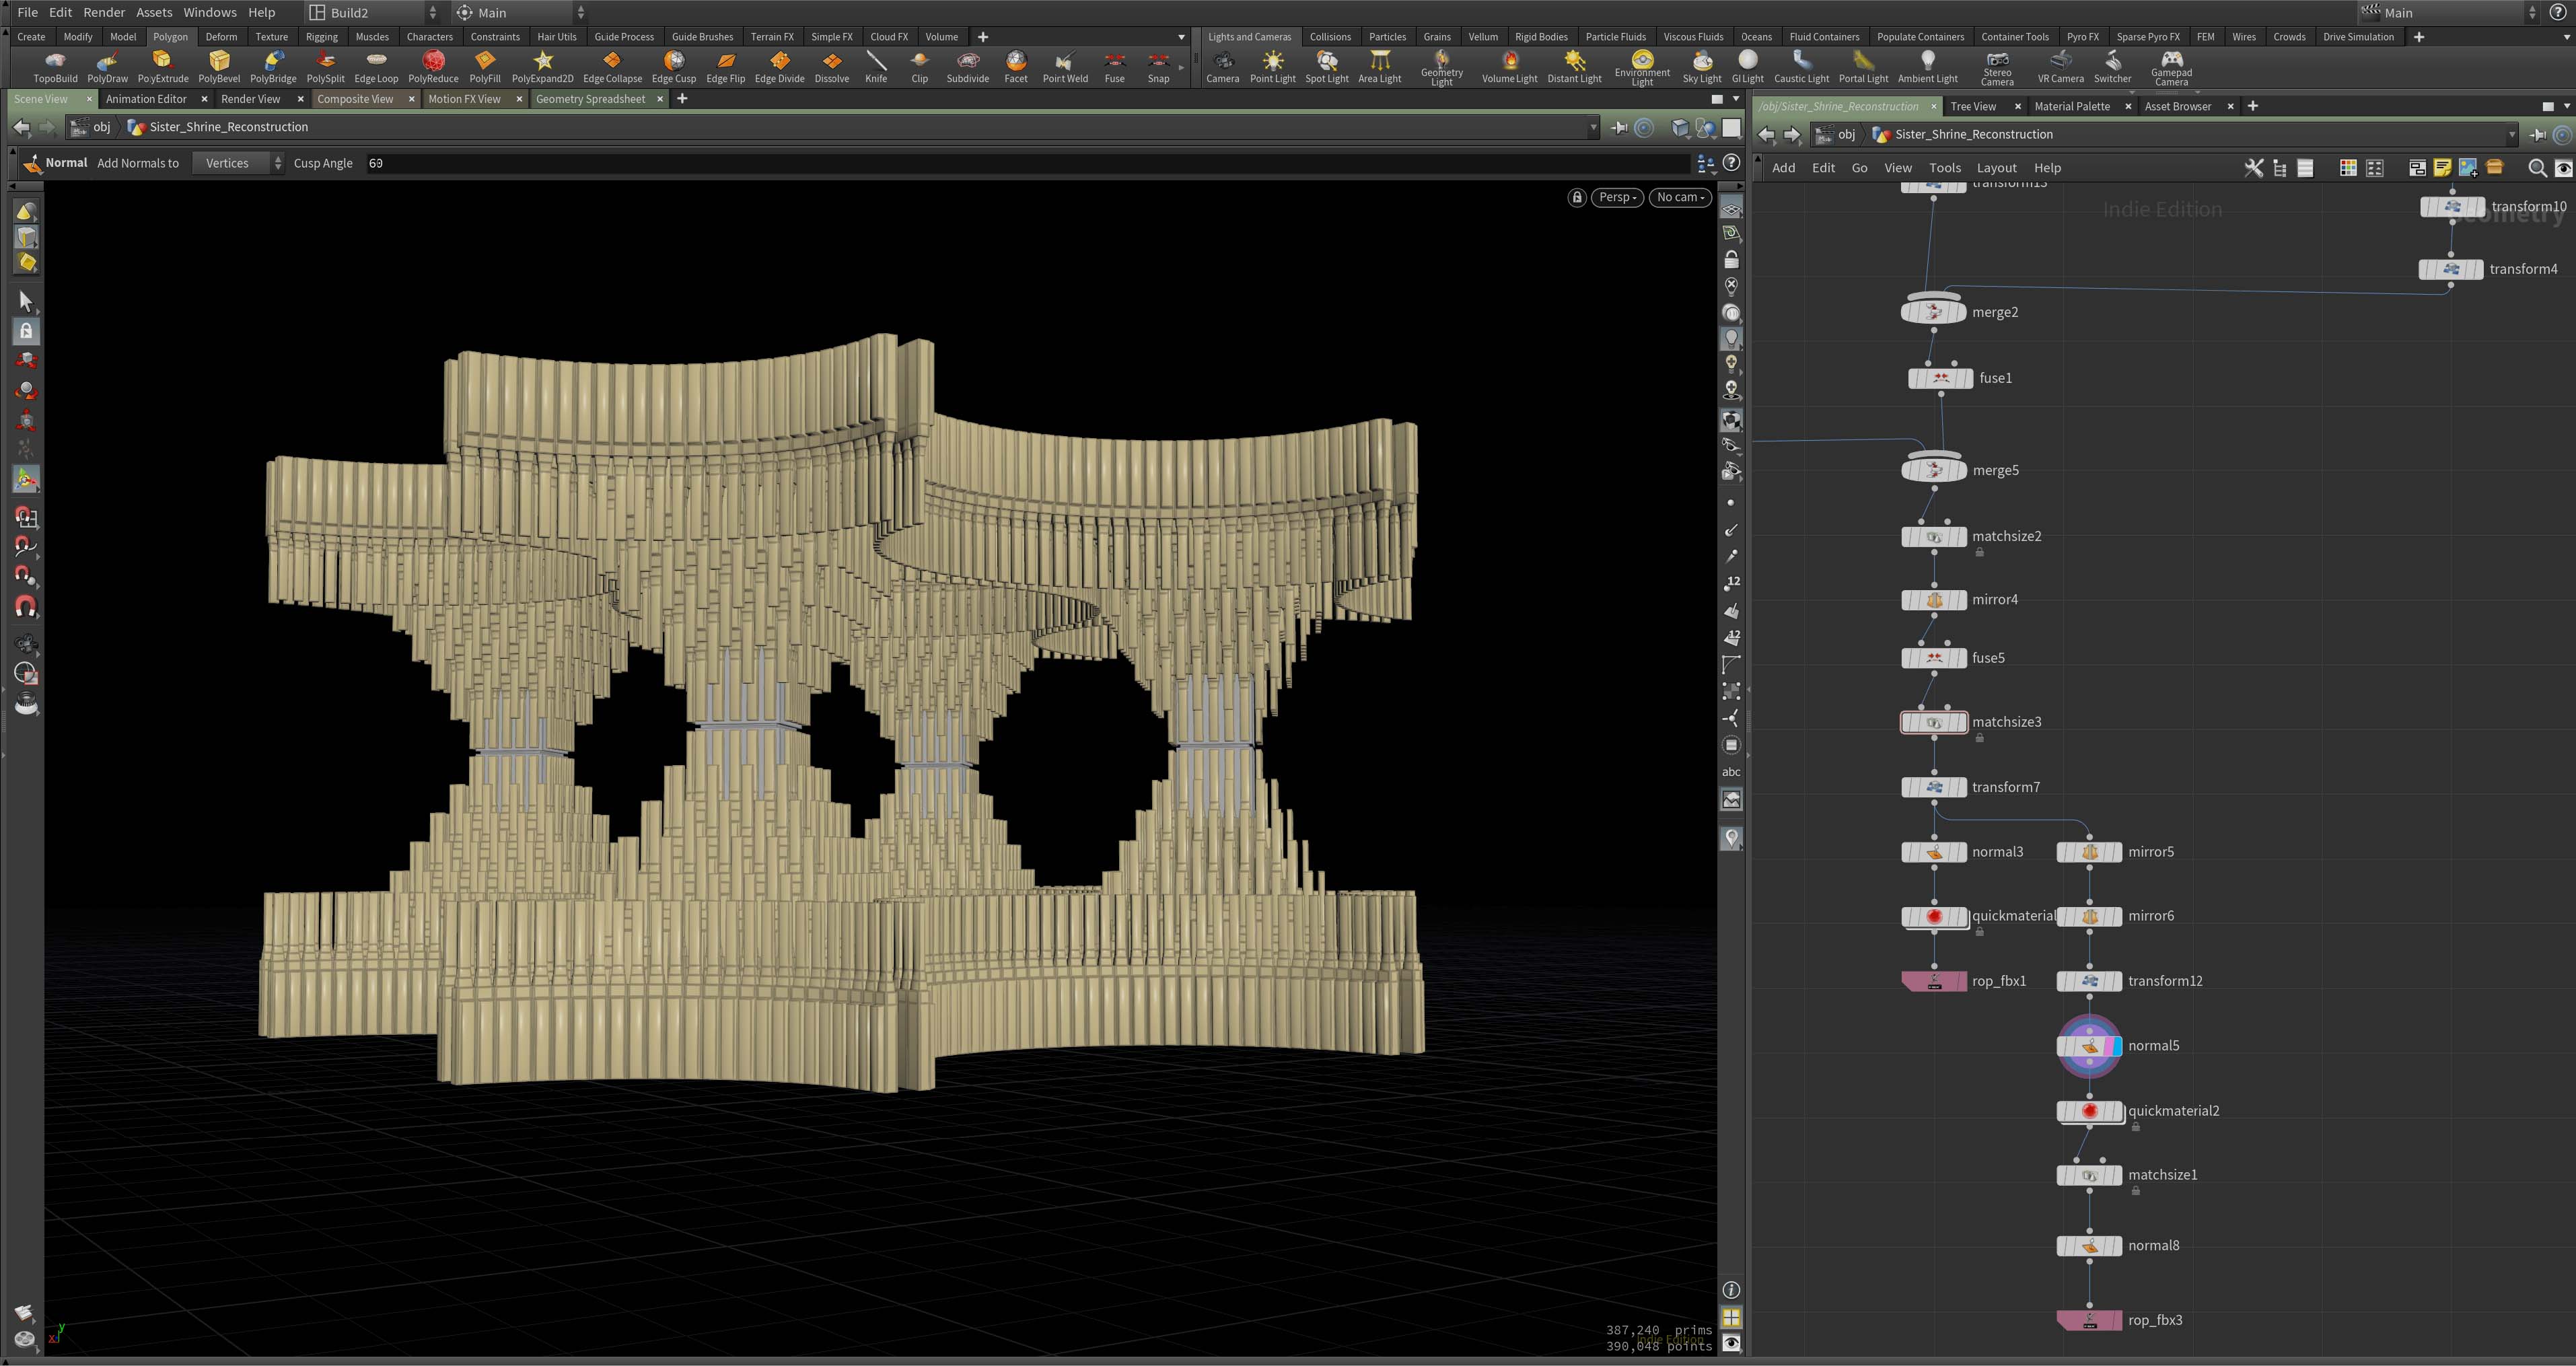Select the Edge Loop tool

(377, 67)
